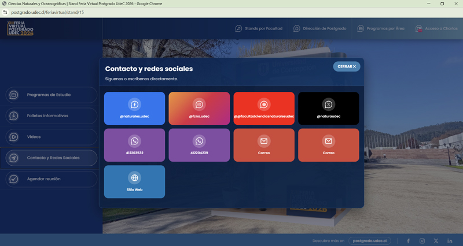Go to Stands por Facultad
The image size is (463, 246).
point(259,28)
